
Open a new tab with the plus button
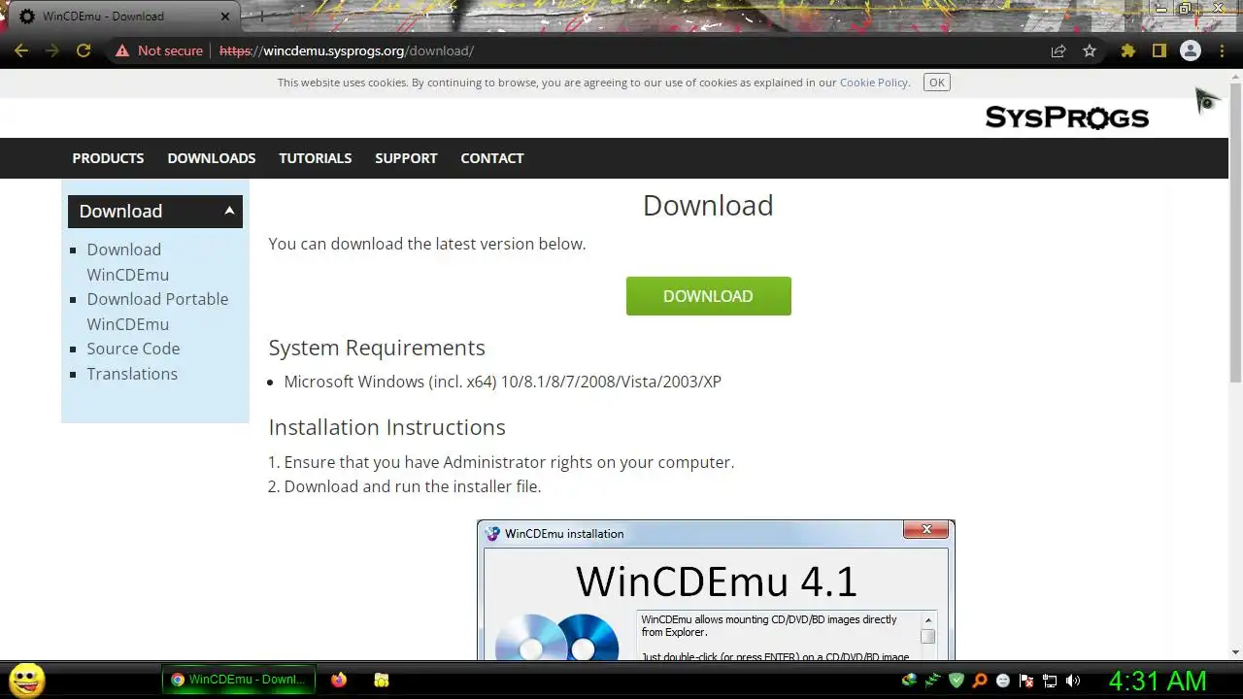pos(260,17)
